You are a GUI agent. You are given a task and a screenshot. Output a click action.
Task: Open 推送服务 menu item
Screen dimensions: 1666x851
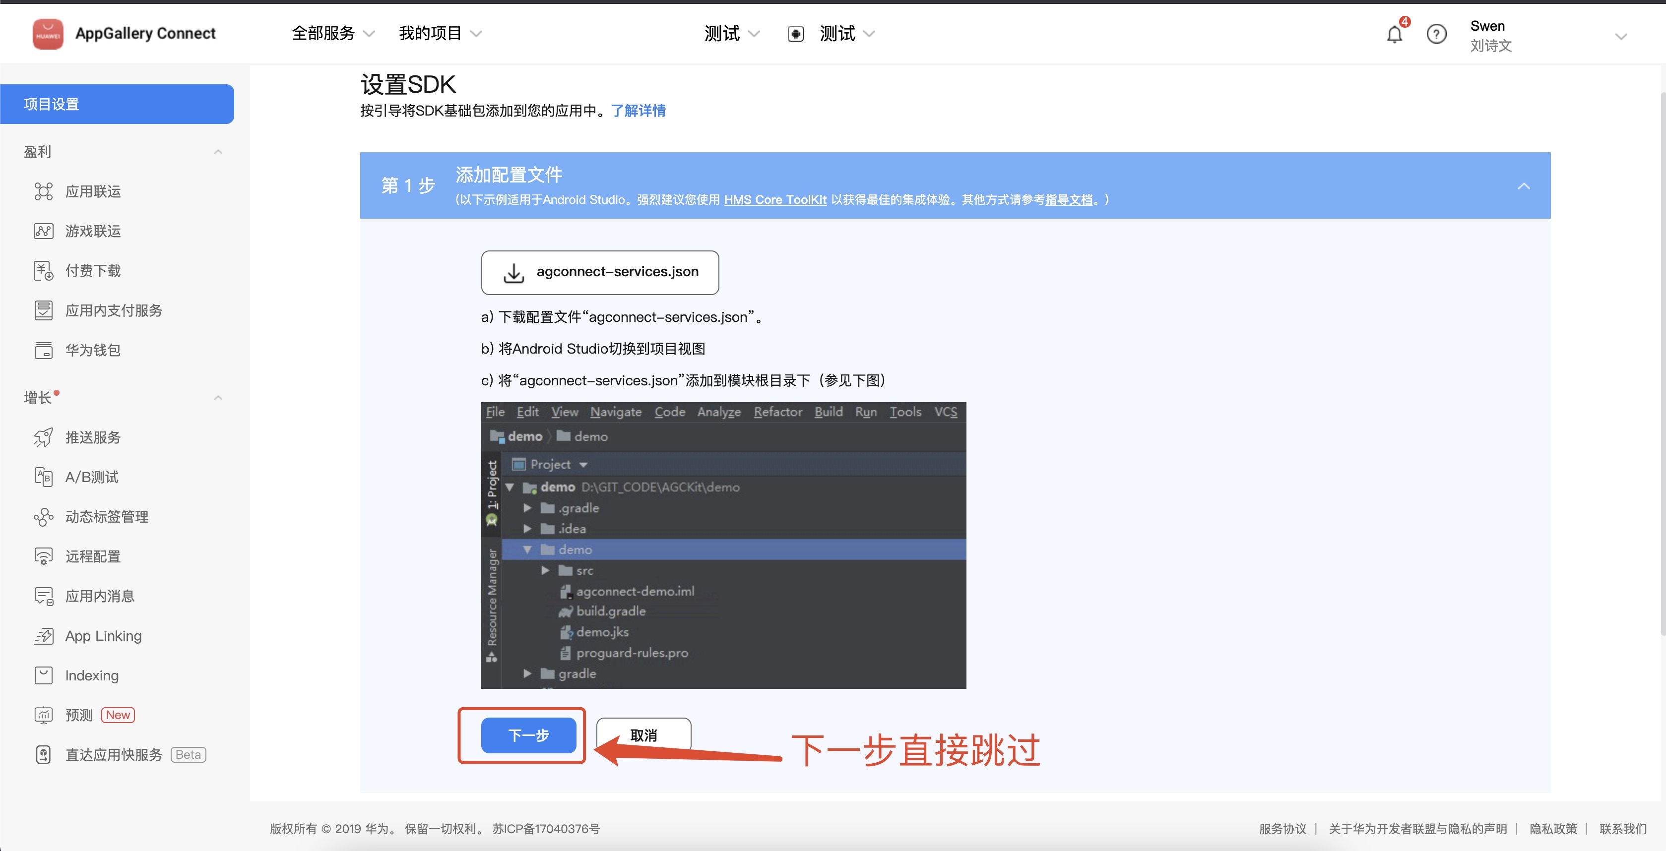[92, 437]
